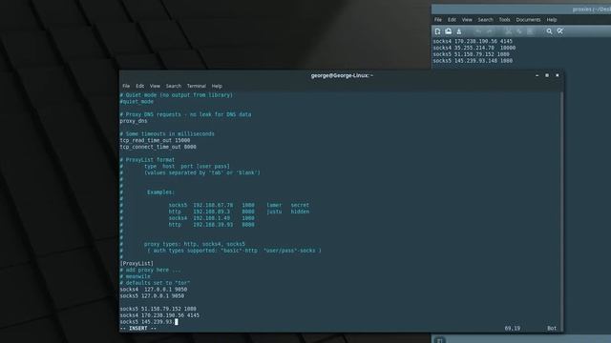Click the '69,19' cursor position indicator
Viewport: 611px width, 343px height.
coord(513,328)
